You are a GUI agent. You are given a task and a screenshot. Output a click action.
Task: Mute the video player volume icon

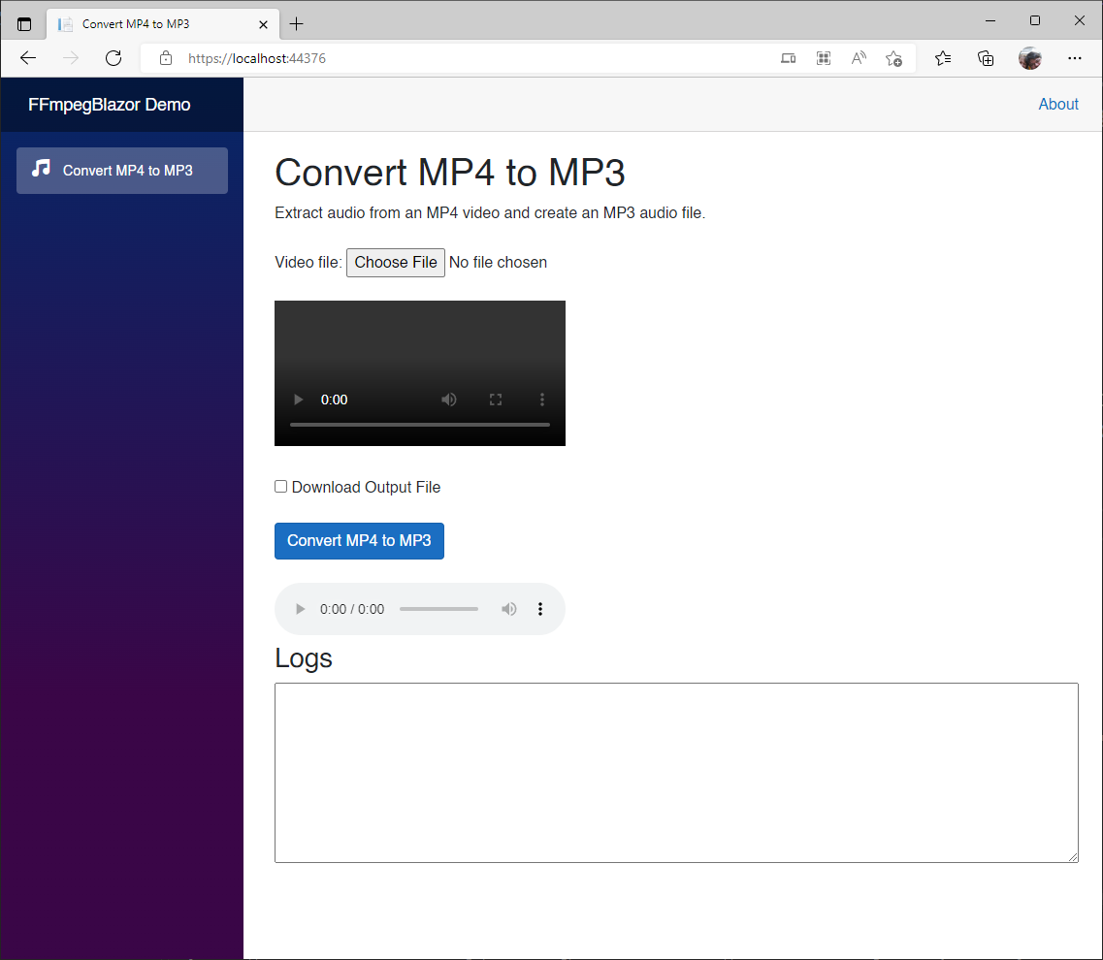pyautogui.click(x=449, y=400)
